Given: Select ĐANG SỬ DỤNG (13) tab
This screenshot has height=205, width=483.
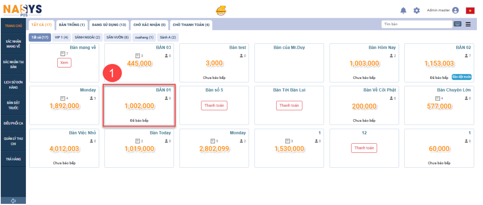Looking at the screenshot, I should (x=109, y=25).
